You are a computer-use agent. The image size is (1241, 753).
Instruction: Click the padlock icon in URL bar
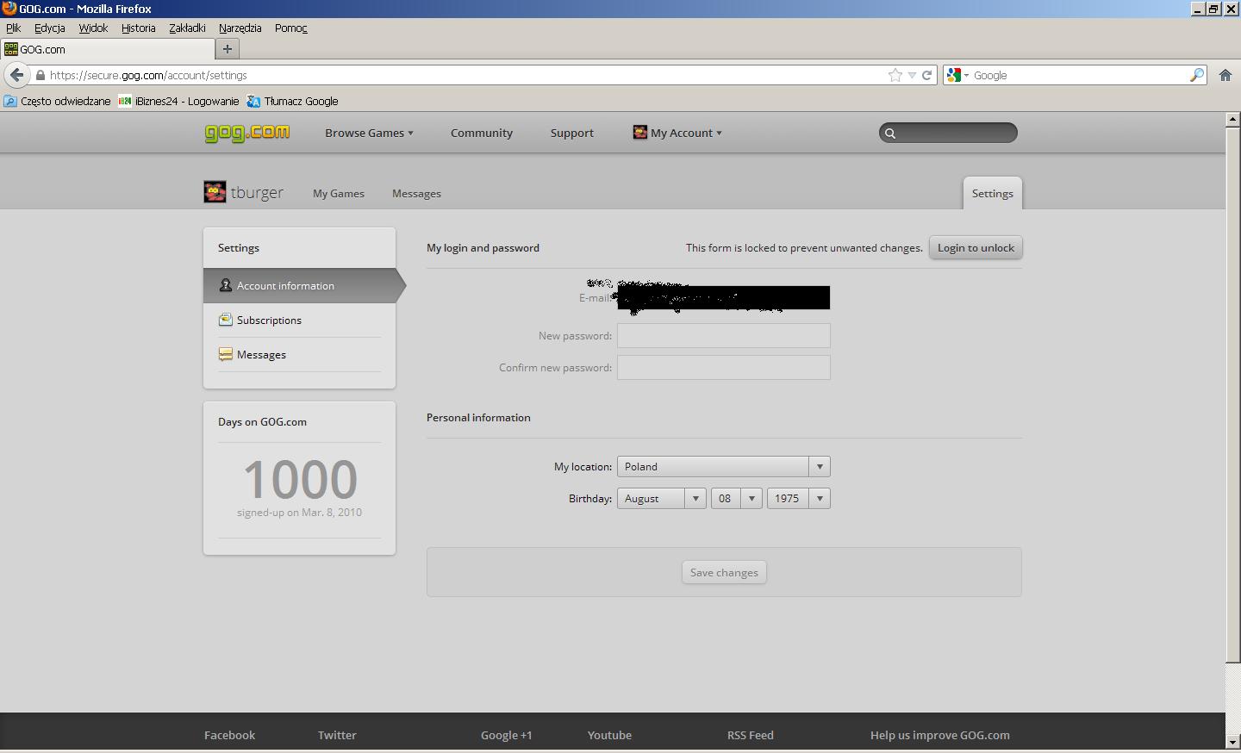coord(40,75)
